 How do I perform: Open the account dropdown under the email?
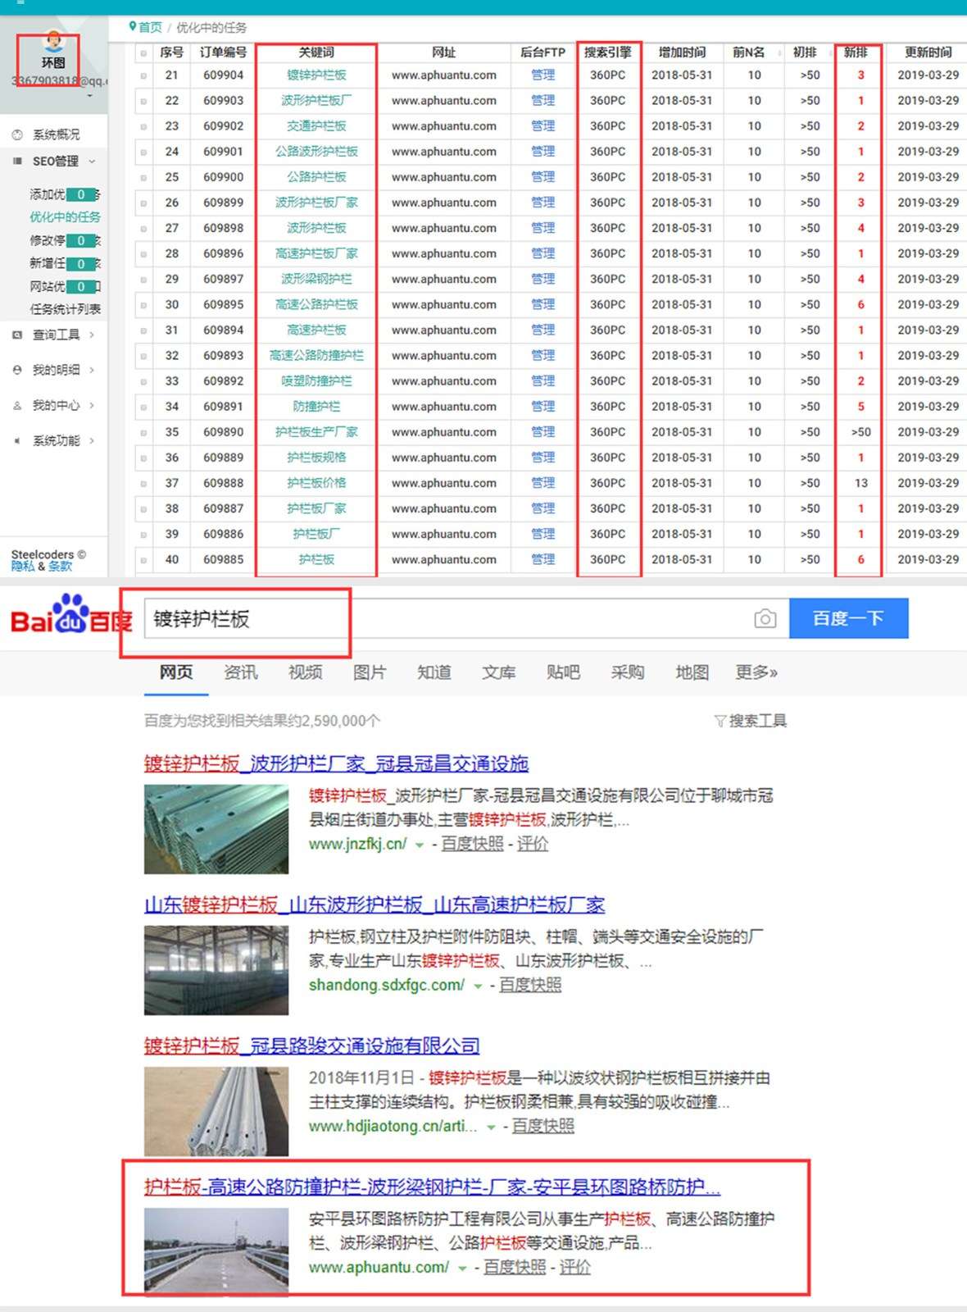pos(89,96)
